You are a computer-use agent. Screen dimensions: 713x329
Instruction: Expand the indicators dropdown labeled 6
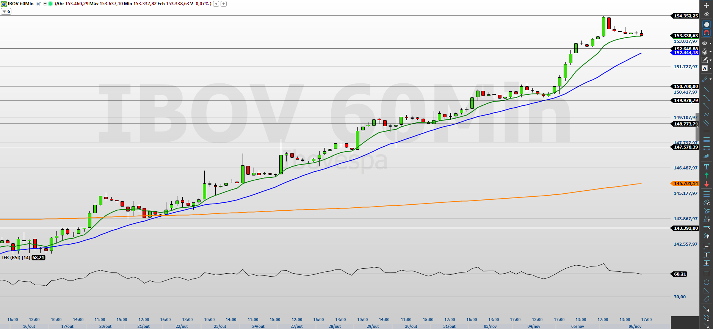(x=6, y=11)
